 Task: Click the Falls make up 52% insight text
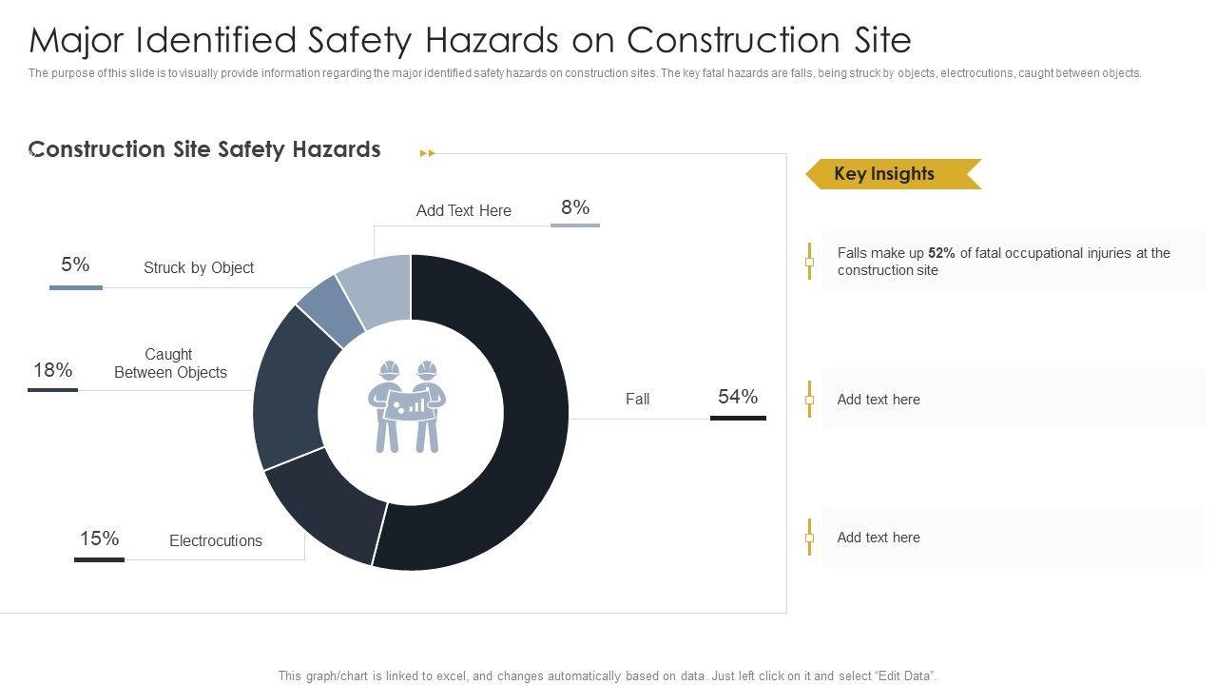1003,262
